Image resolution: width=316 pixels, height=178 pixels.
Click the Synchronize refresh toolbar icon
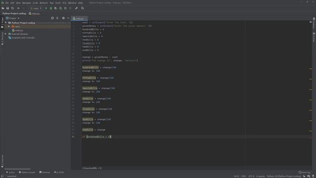(12, 8)
